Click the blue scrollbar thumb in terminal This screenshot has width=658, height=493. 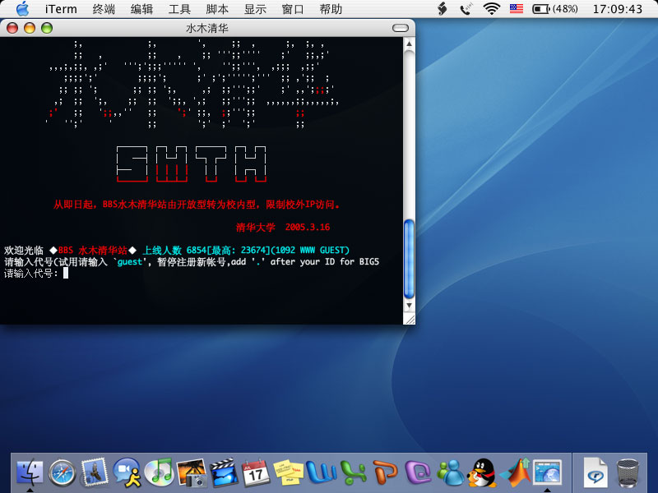point(409,259)
